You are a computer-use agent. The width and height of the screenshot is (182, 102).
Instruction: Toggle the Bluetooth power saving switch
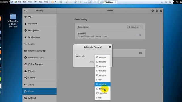pyautogui.click(x=139, y=35)
